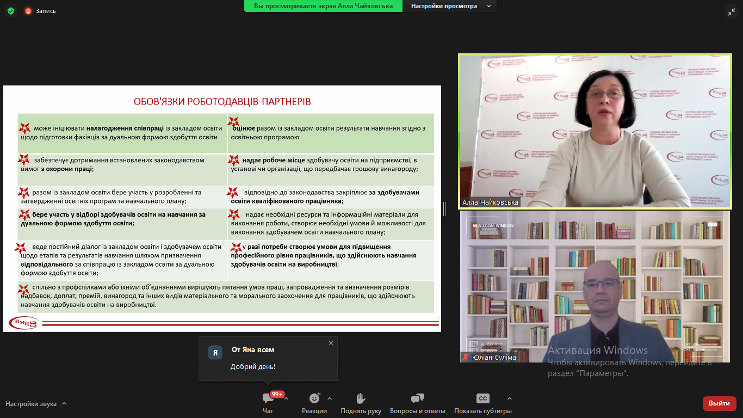The width and height of the screenshot is (743, 418).
Task: Click the star bullet beside 'може ініціювати'
Action: (x=24, y=128)
